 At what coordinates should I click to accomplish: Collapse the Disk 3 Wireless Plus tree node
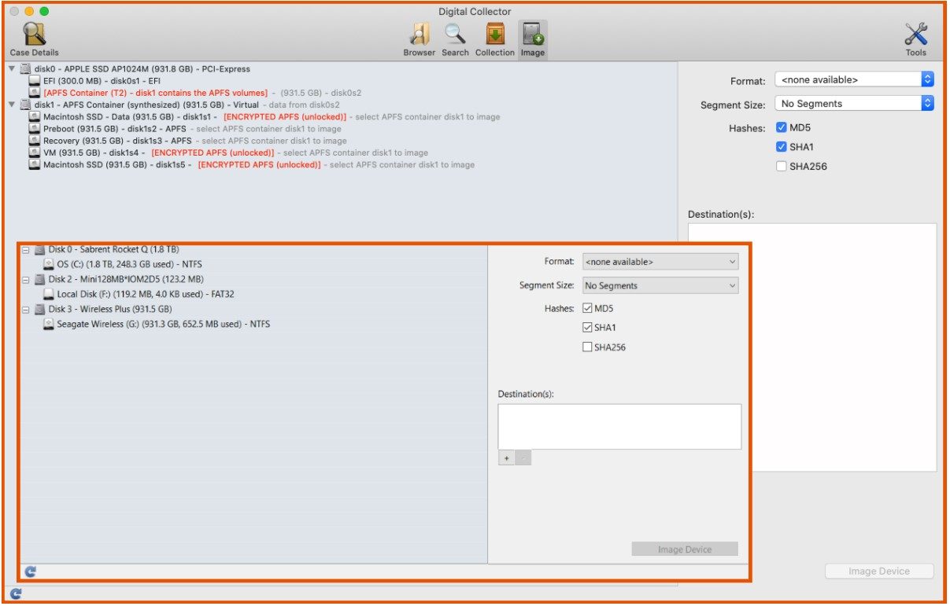pos(26,309)
